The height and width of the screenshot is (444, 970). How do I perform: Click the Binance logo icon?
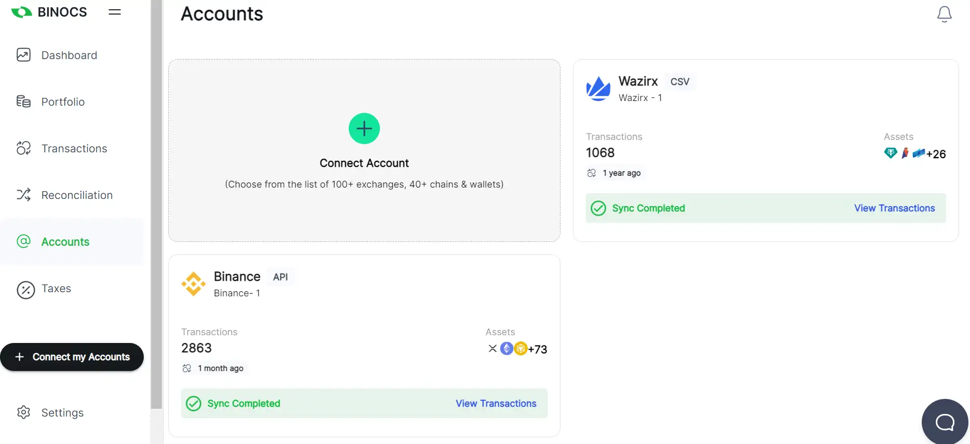194,284
